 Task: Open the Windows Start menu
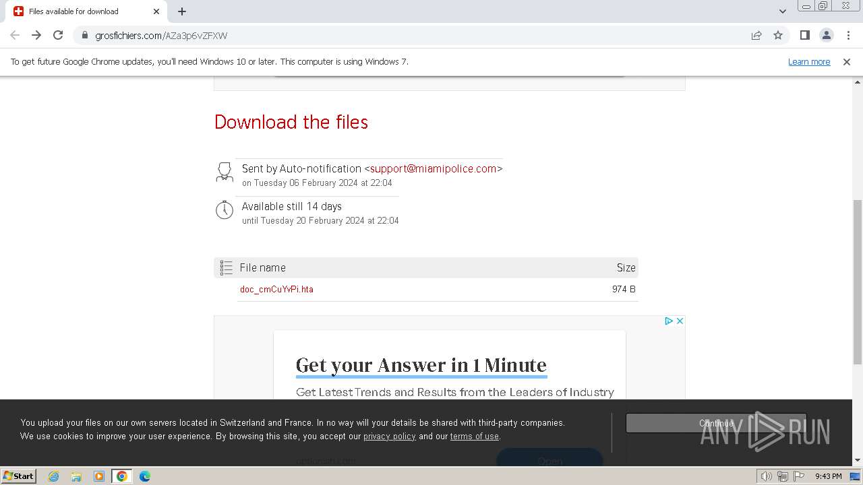tap(19, 476)
